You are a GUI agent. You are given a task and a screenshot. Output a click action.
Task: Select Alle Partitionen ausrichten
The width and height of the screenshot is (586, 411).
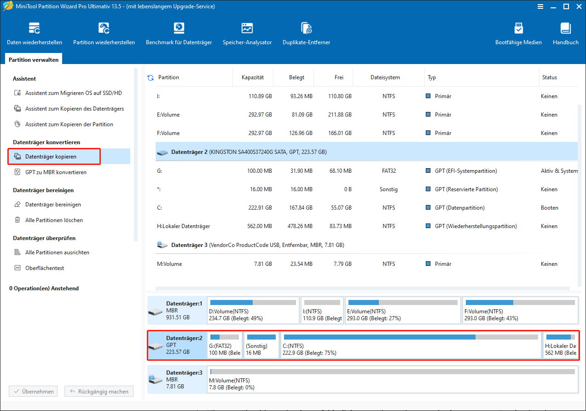click(x=55, y=252)
